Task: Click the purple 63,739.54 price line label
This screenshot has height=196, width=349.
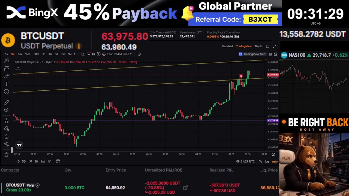Action: [273, 120]
